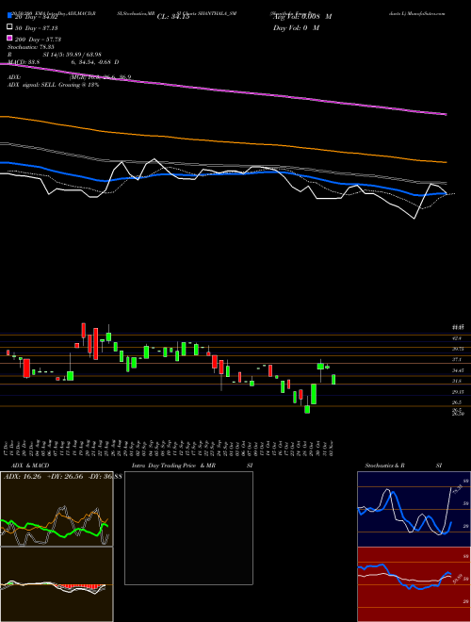
Task: Click the 'Day Vol: 0 M' label
Action: (296, 27)
